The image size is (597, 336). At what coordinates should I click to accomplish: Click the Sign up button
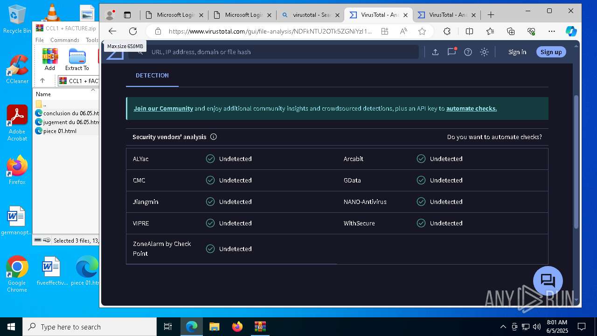[551, 52]
